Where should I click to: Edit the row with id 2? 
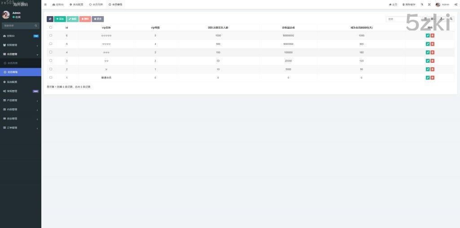(x=428, y=69)
